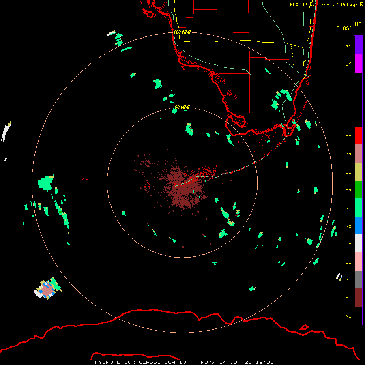Click the RF legend label
Screen dimensions: 365x365
click(x=348, y=45)
